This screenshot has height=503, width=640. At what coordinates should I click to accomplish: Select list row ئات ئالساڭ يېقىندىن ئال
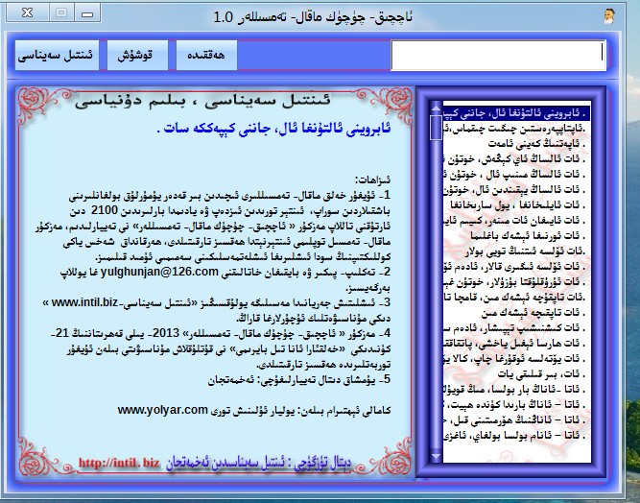coord(517,189)
